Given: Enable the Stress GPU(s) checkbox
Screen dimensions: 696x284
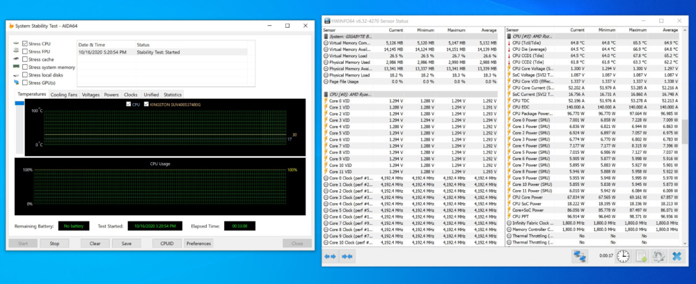Looking at the screenshot, I should click(x=25, y=83).
